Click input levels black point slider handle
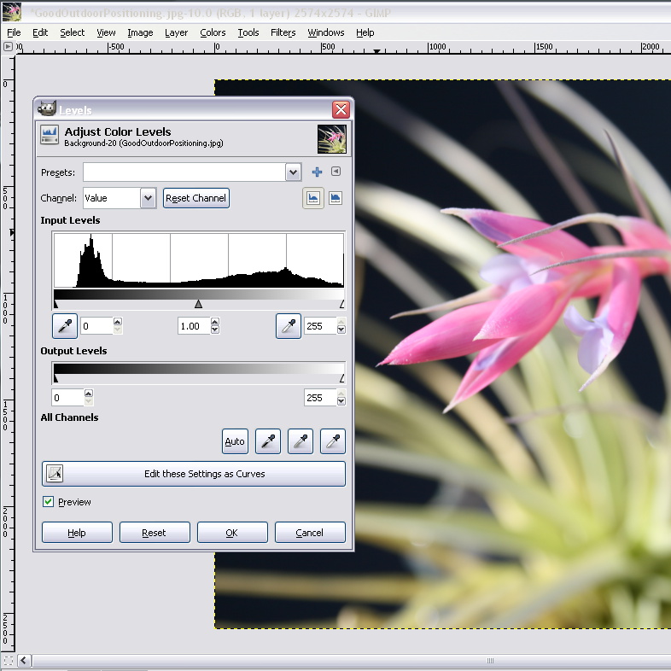Screen dimensions: 671x671 [55, 304]
